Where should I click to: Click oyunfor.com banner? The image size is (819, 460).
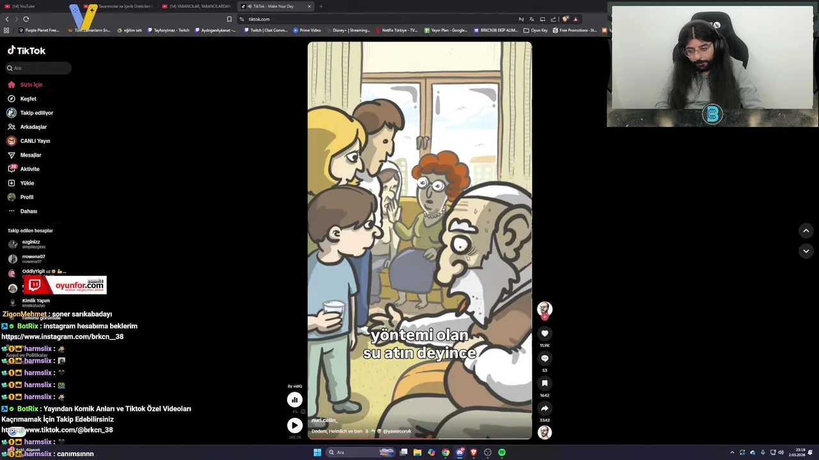click(x=65, y=285)
